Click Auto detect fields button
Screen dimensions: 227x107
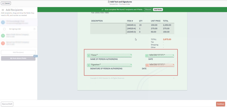(18, 58)
